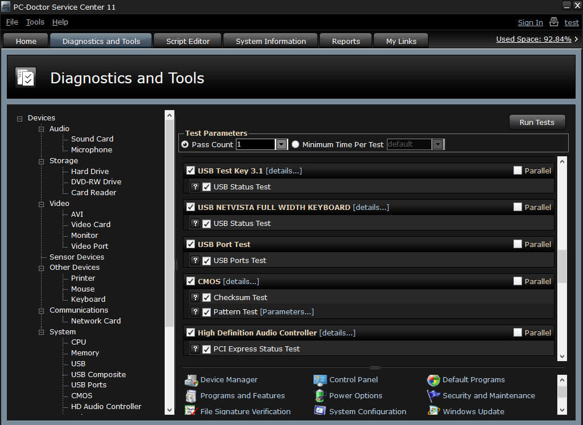
Task: Go to the Home tab
Action: [26, 41]
